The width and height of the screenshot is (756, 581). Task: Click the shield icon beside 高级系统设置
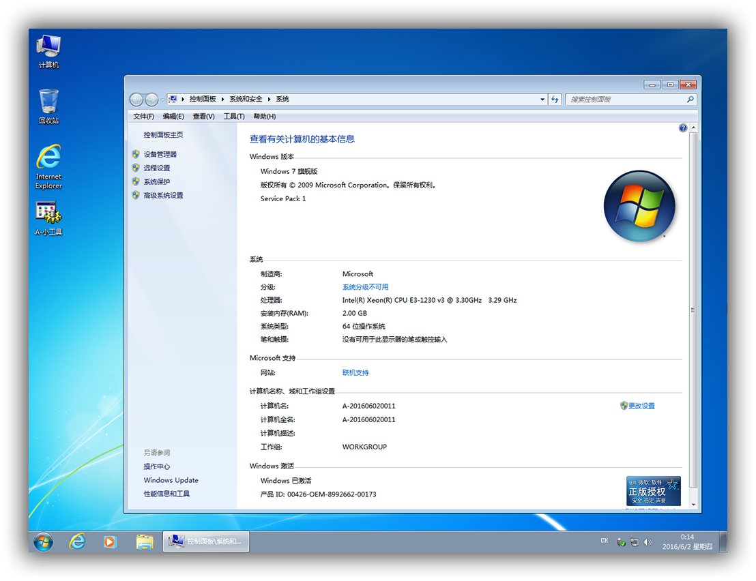[136, 195]
